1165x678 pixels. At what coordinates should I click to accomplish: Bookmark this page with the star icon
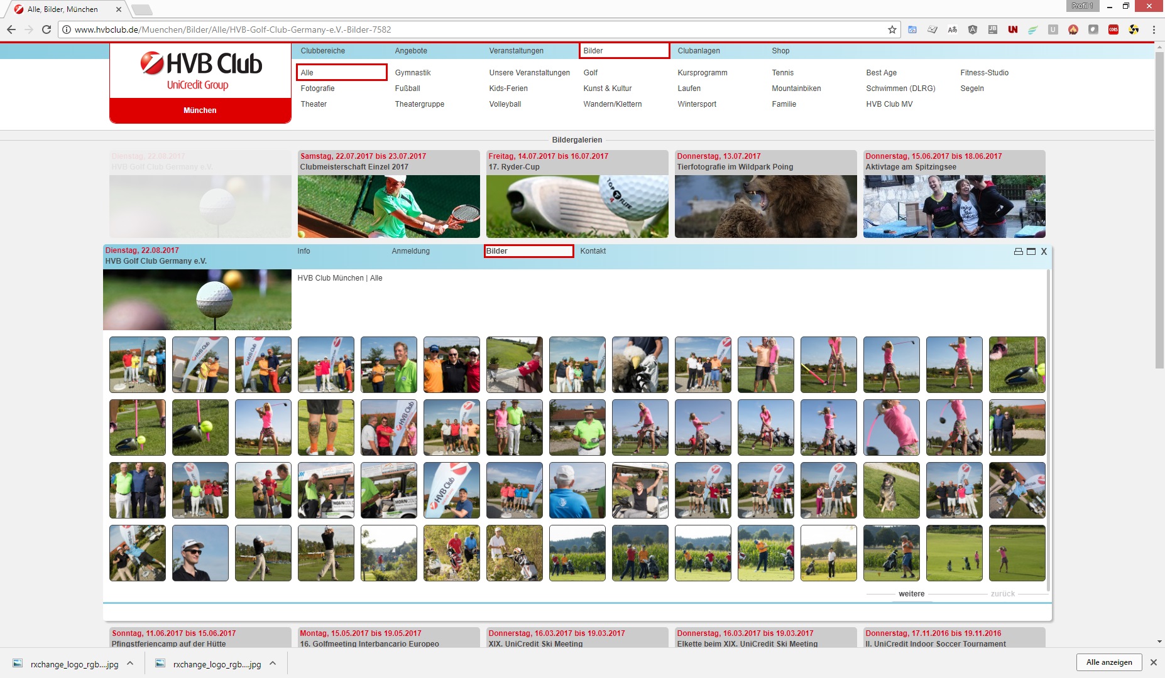892,30
